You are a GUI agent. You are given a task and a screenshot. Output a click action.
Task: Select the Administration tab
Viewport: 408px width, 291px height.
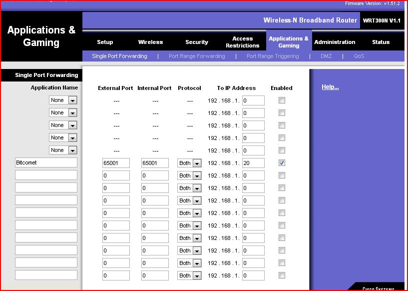pos(335,42)
